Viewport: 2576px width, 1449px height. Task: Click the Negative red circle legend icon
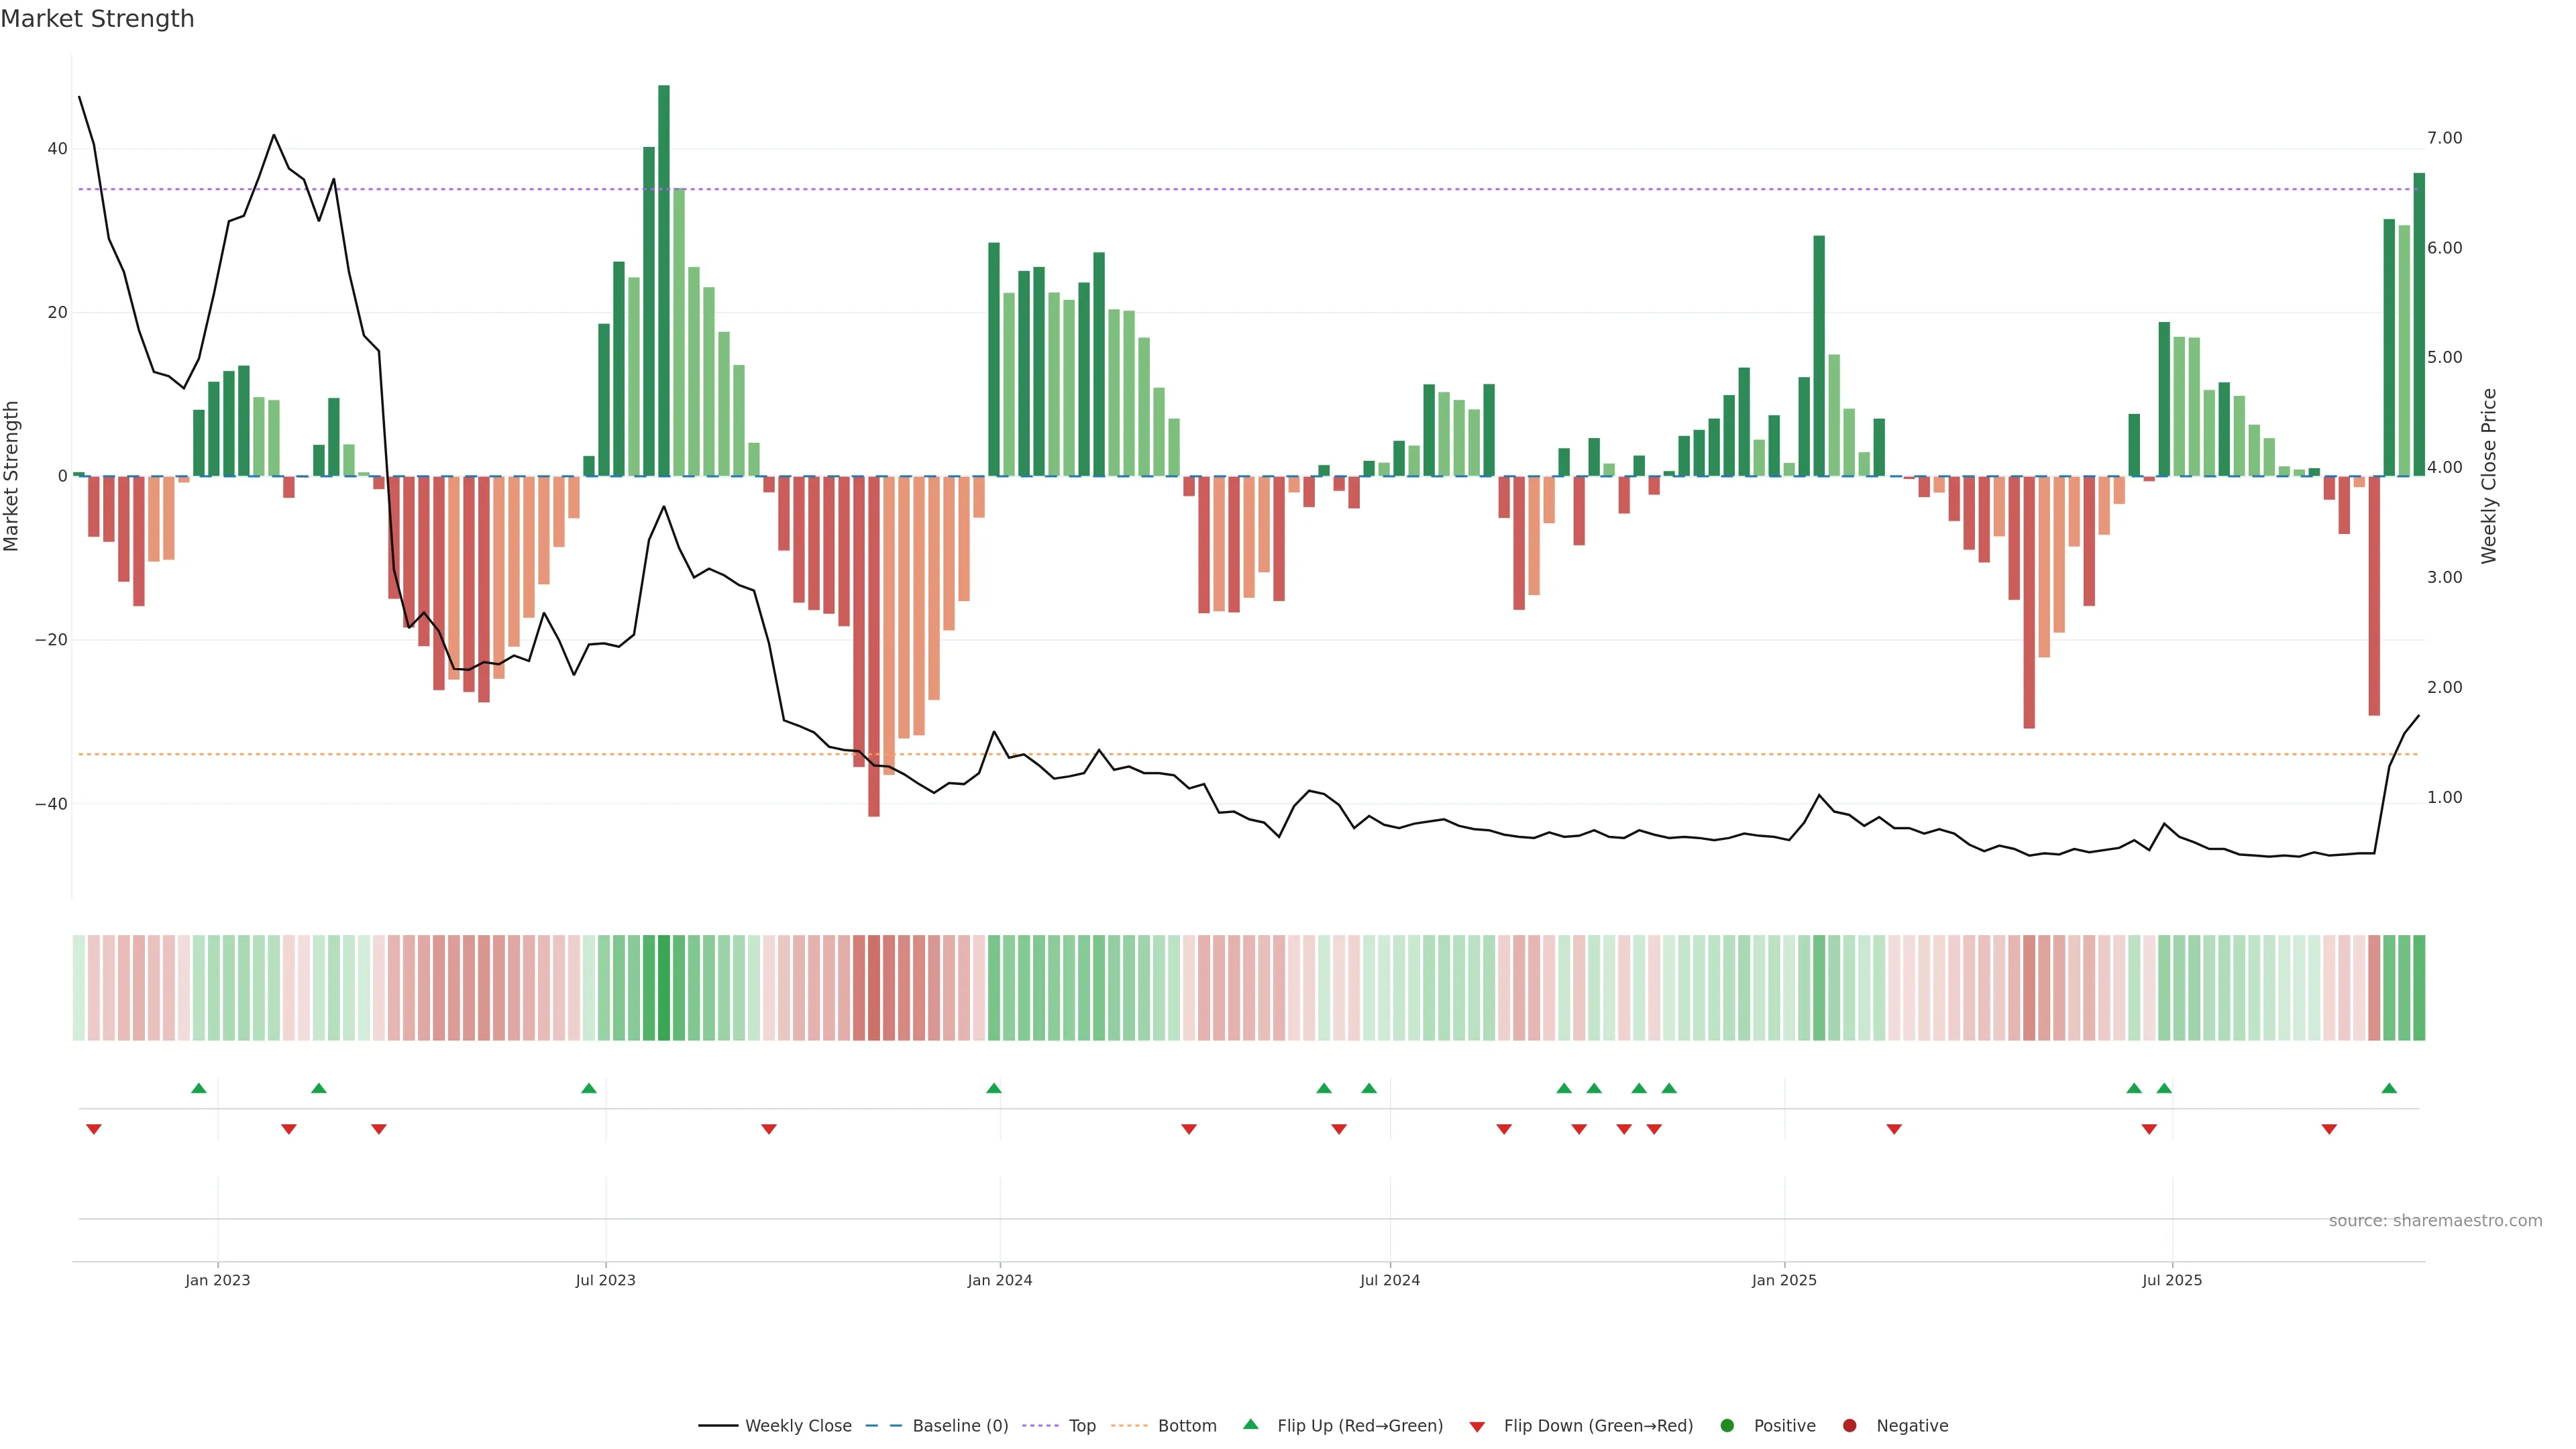[1849, 1426]
